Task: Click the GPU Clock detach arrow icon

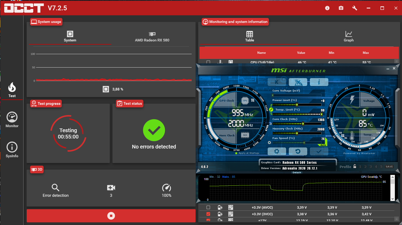Action: click(x=253, y=100)
